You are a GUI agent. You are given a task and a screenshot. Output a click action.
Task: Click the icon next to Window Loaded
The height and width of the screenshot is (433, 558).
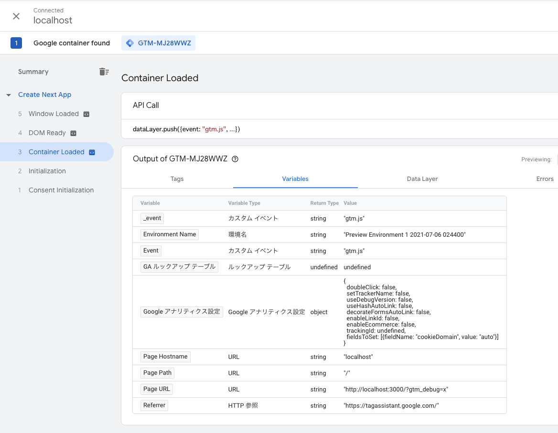pos(86,114)
